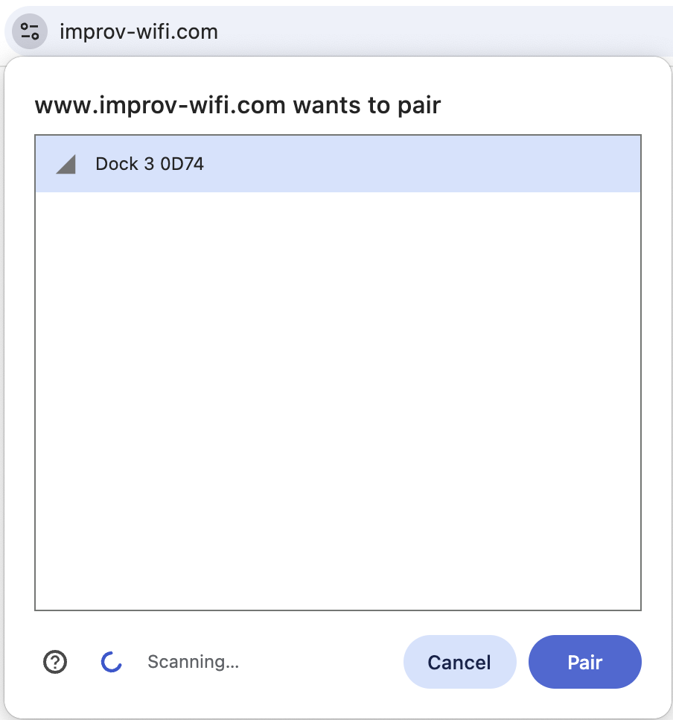Click the "wants to pair" dialog heading
This screenshot has width=673, height=720.
[x=237, y=105]
